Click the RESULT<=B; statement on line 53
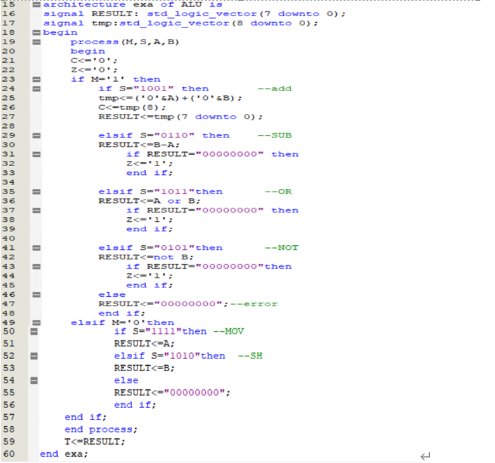This screenshot has height=463, width=495. (144, 369)
